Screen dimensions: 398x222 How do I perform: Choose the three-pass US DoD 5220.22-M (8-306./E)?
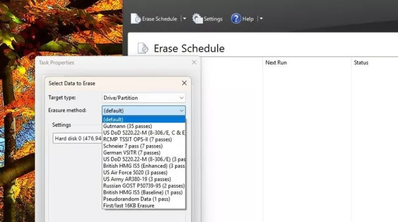pyautogui.click(x=144, y=159)
